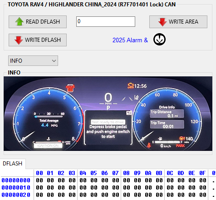Click the red seatbelt warning icon in cluster
216x200 pixels.
point(149,145)
